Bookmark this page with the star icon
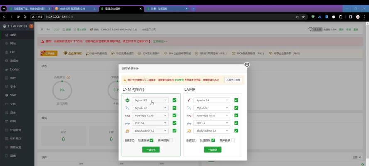 click(303, 17)
